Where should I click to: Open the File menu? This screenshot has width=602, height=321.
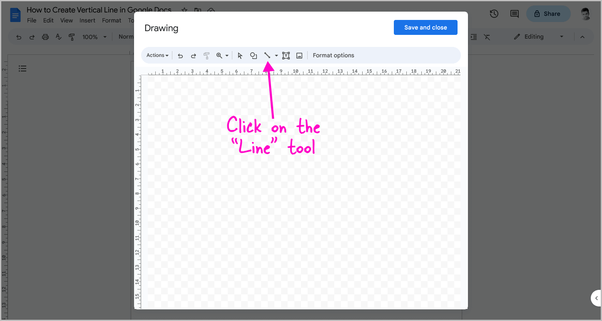tap(31, 20)
